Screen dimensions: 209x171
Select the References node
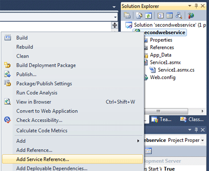(x=162, y=48)
